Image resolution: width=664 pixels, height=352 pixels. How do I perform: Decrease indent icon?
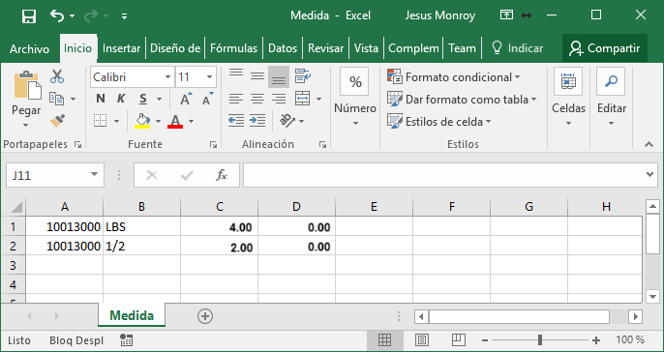[236, 121]
